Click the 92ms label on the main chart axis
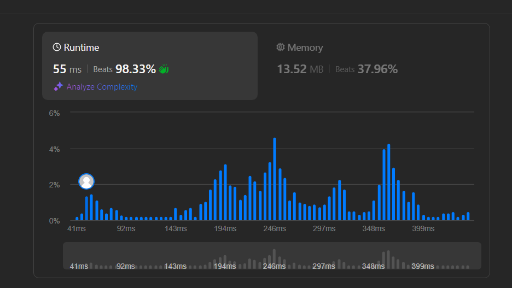This screenshot has height=288, width=512. pos(126,228)
